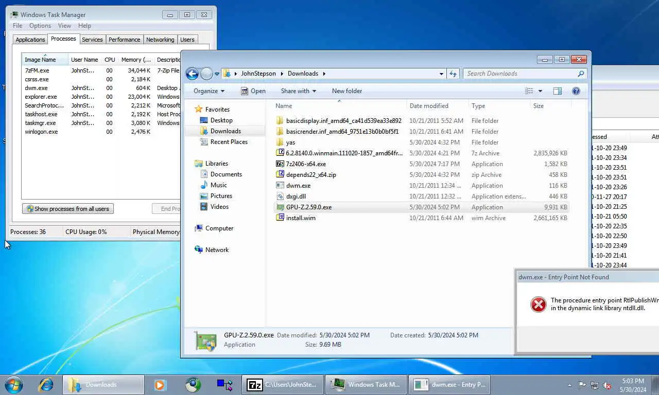Show hidden tray icons arrow

(x=569, y=385)
